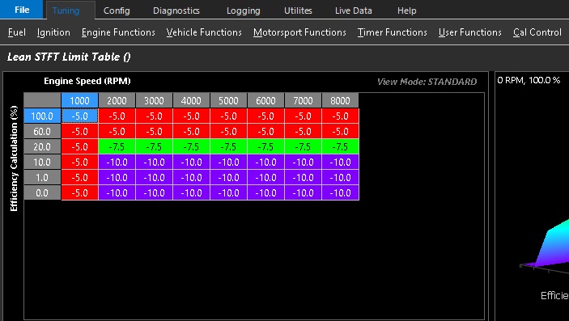
Task: Open the User Functions menu
Action: [470, 32]
